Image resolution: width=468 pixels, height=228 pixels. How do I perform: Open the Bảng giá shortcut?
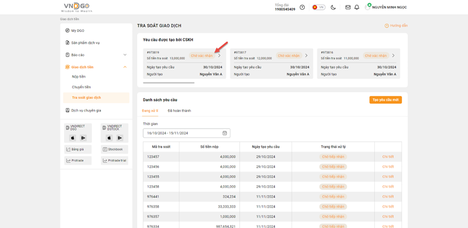coord(78,149)
